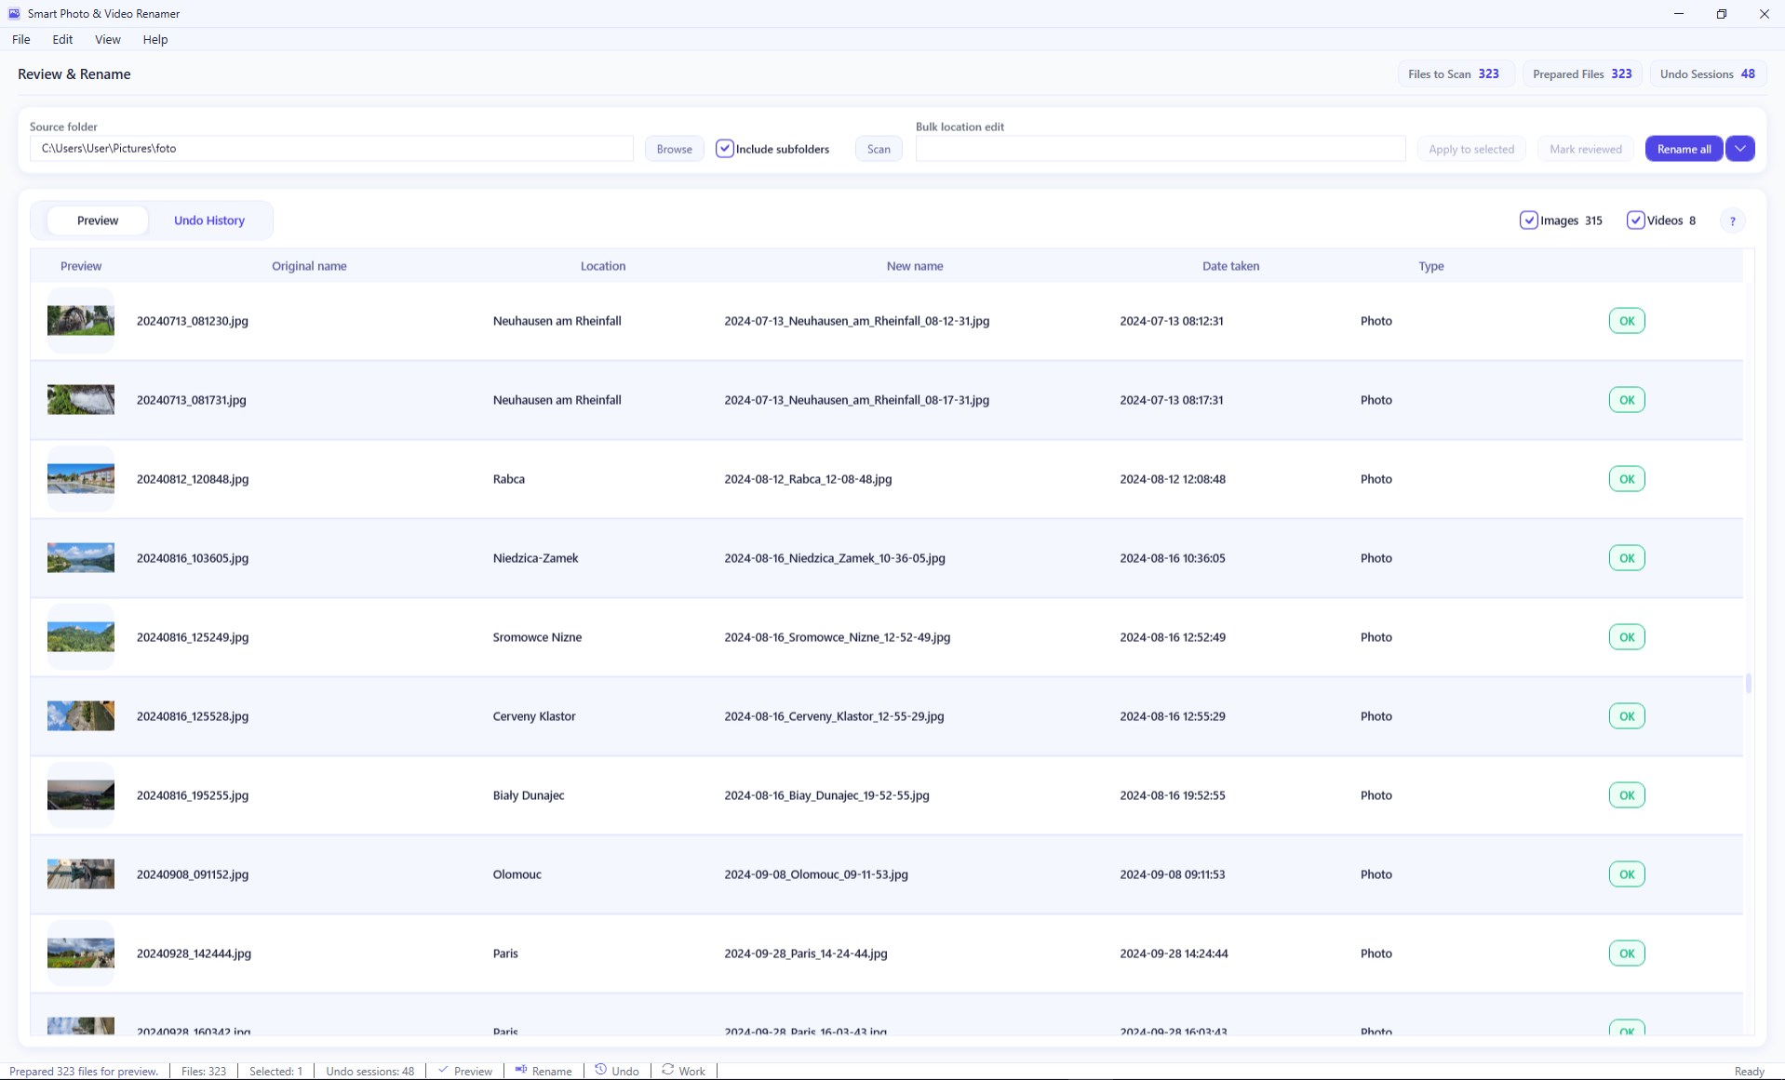Click the Location cell "Niedzica-Zamek"
The image size is (1785, 1080).
[536, 558]
